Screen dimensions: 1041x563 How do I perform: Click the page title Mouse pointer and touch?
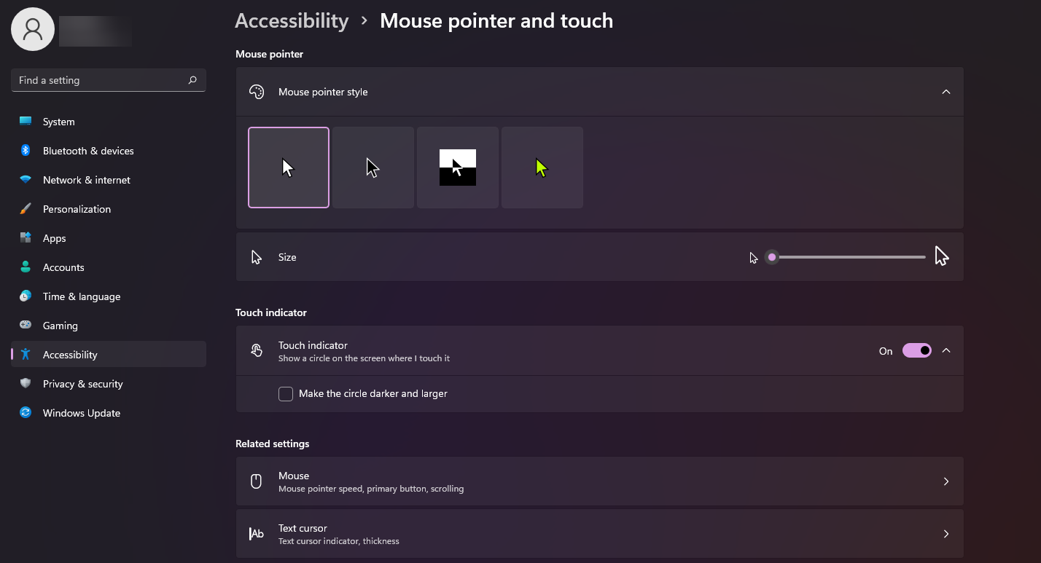pos(496,21)
